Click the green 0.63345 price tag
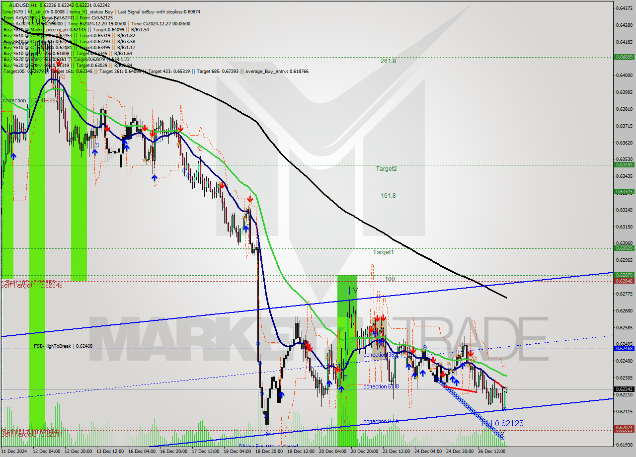 624,191
